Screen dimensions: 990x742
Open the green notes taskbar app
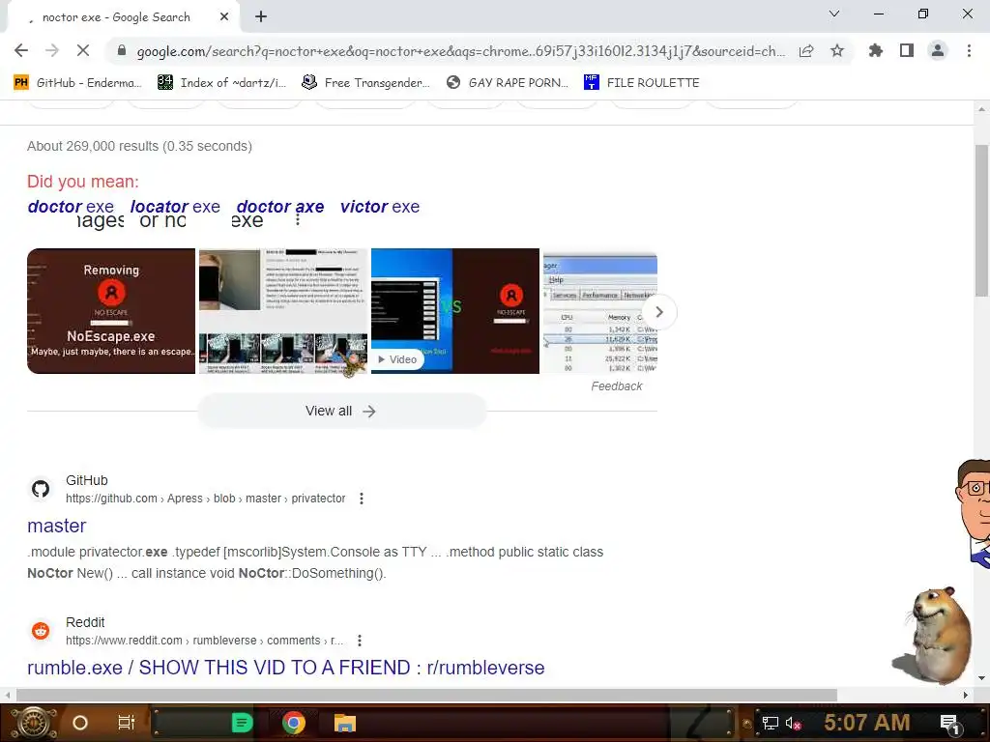[242, 723]
